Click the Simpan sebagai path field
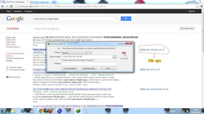Image resolution: width=204 pixels, height=114 pixels. [87, 57]
